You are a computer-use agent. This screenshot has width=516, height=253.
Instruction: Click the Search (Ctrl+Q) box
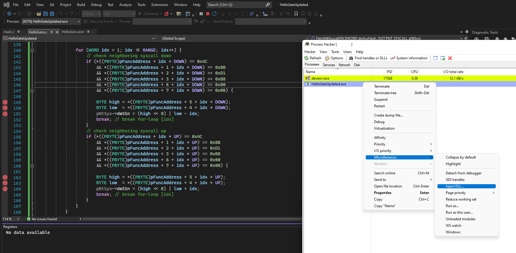coord(239,5)
